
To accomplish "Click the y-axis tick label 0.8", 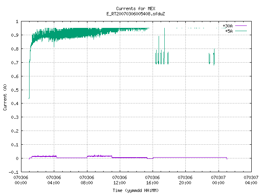I will pyautogui.click(x=15, y=49).
